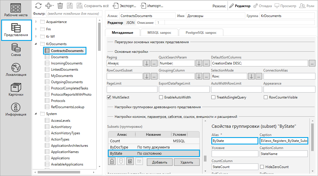Viewport: 318px width, 176px height.
Task: Click move-up icon under Subsets list
Action: pos(112,162)
